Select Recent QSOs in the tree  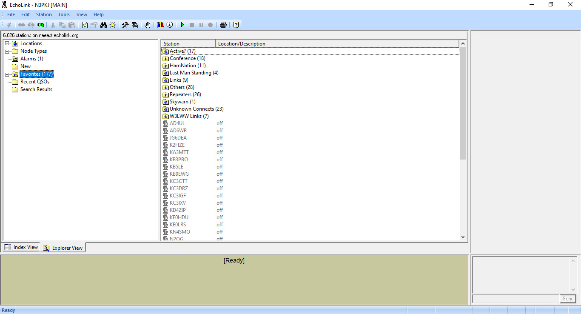35,82
